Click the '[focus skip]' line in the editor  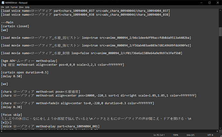pyautogui.click(x=12, y=114)
